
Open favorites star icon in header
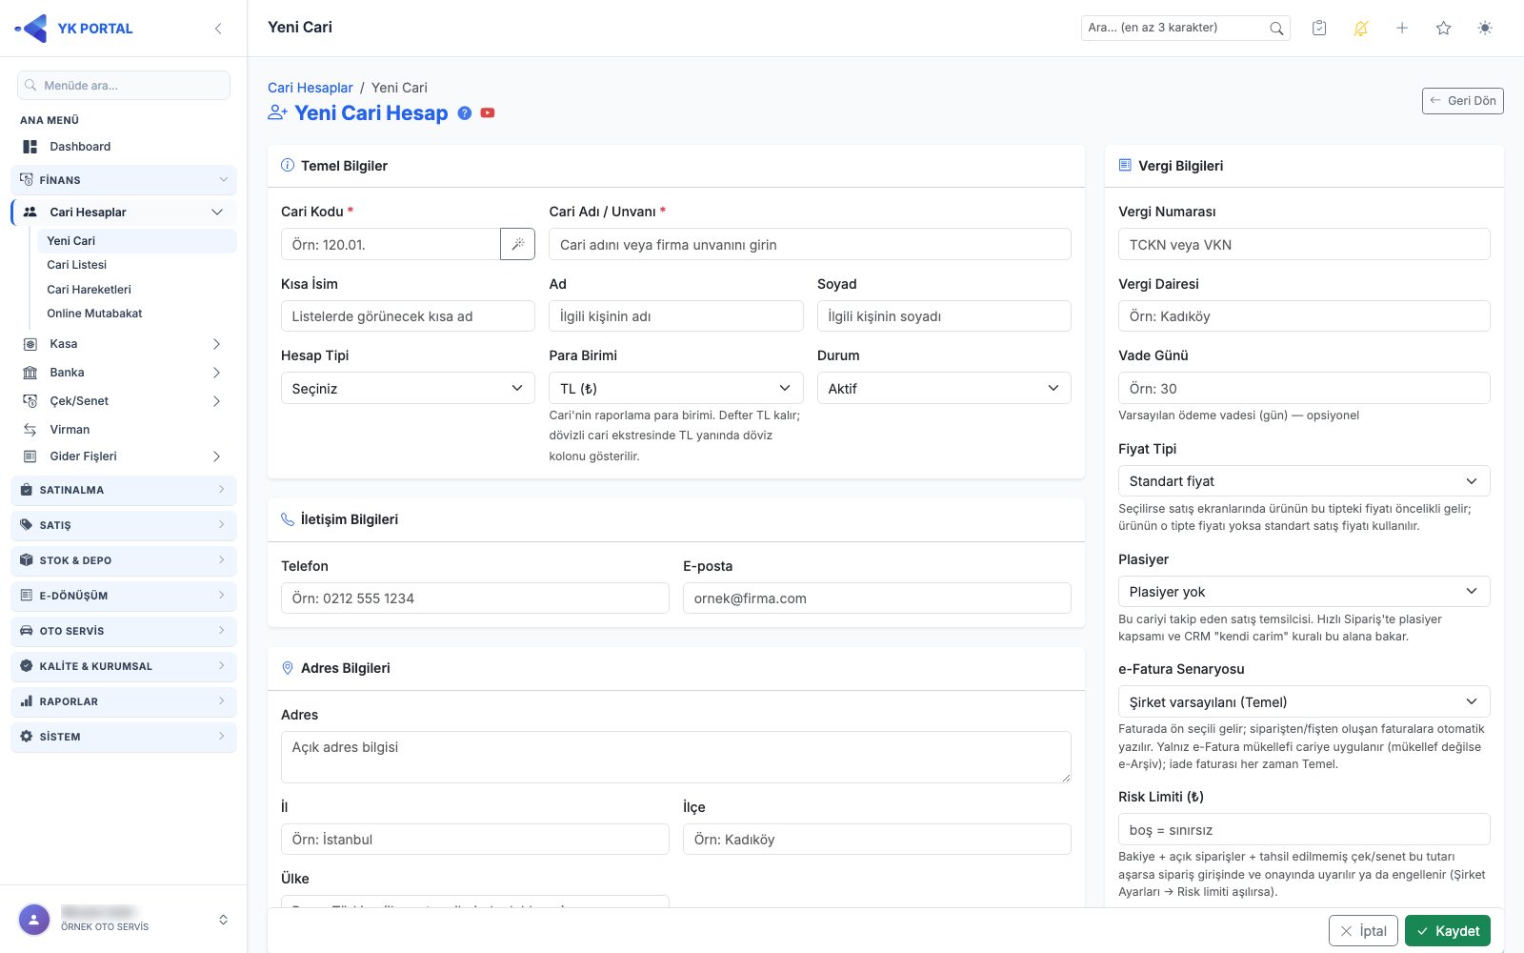(1444, 28)
